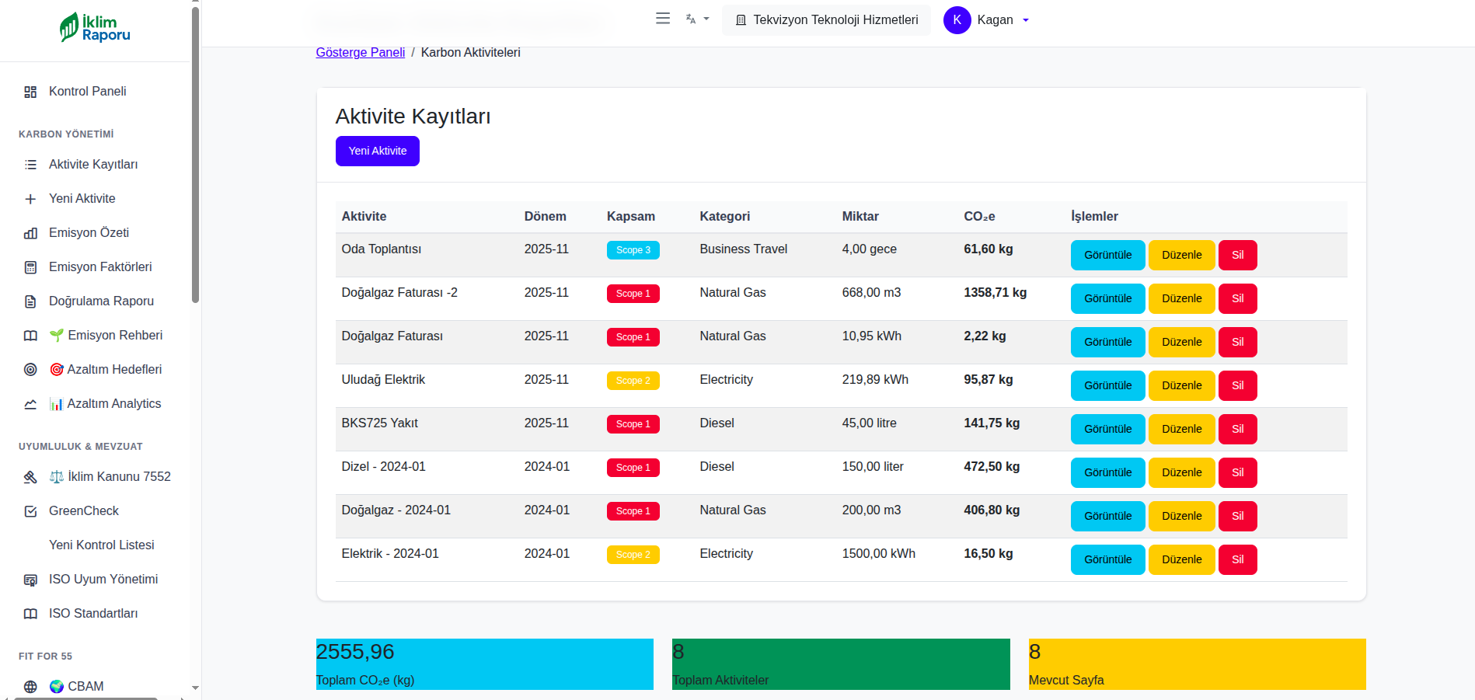The image size is (1475, 700).
Task: Open Aktivite Kayıtları in the sidebar
Action: [93, 165]
